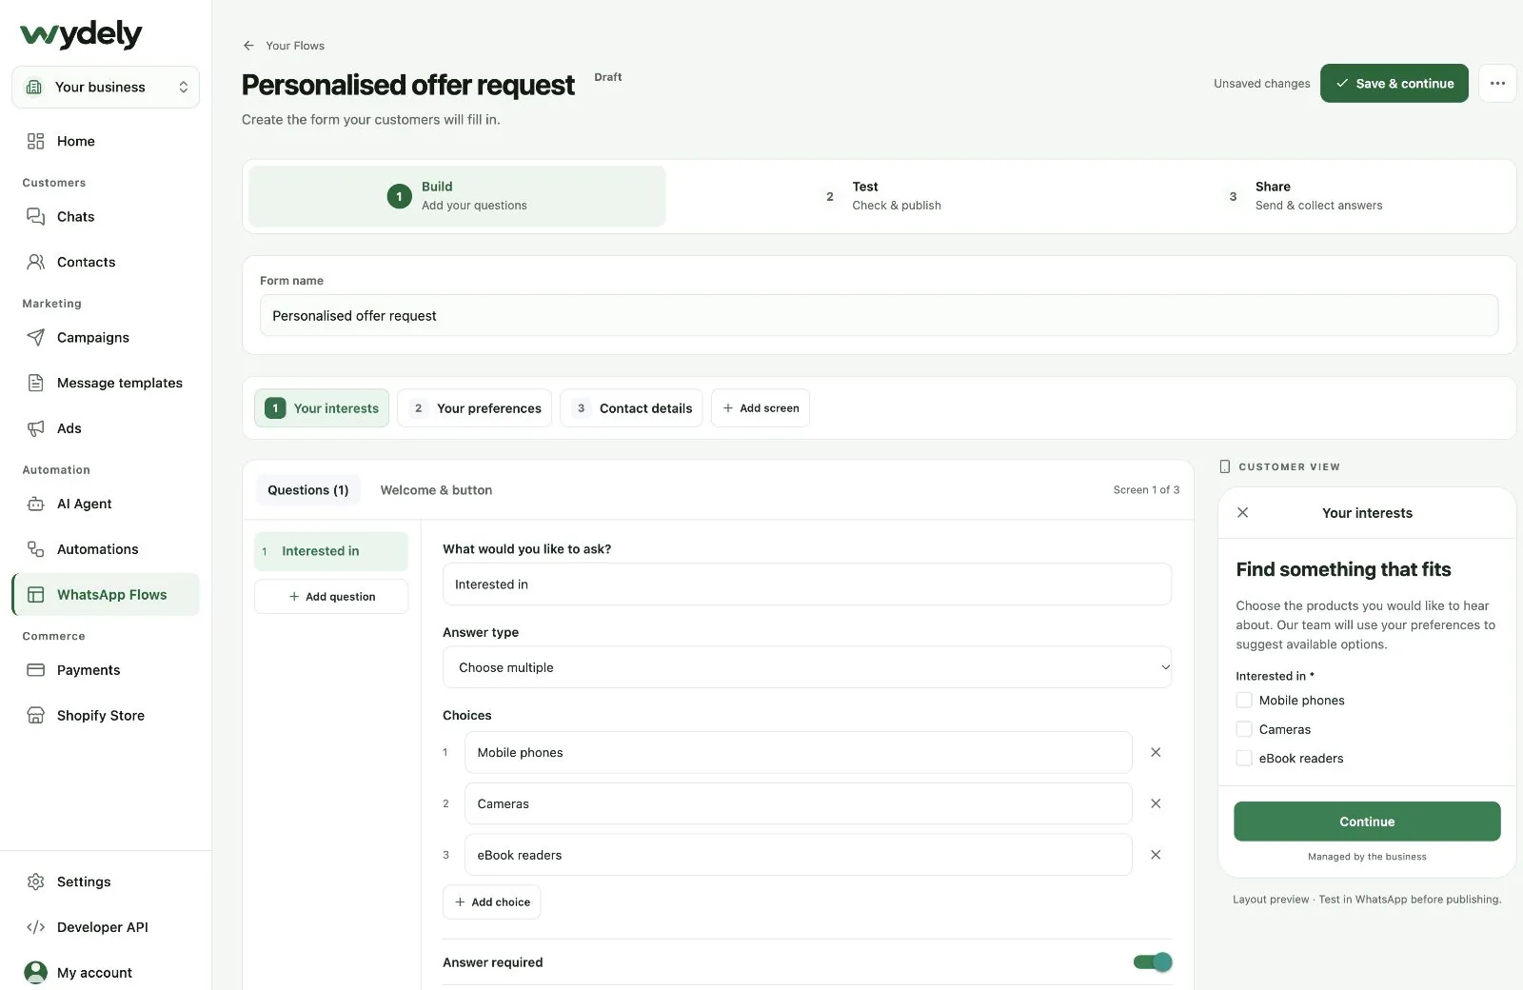Viewport: 1523px width, 990px height.
Task: Edit the Form name field
Action: click(x=879, y=315)
